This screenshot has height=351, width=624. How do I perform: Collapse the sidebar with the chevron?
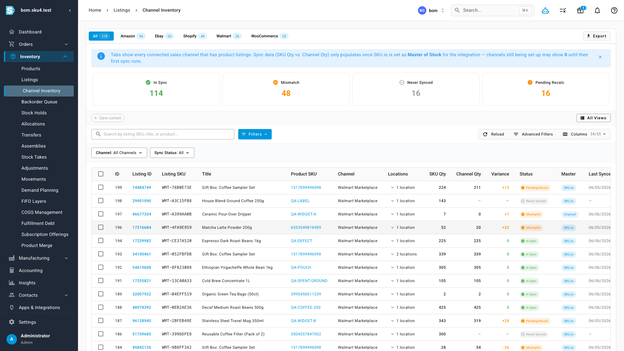pos(70,10)
